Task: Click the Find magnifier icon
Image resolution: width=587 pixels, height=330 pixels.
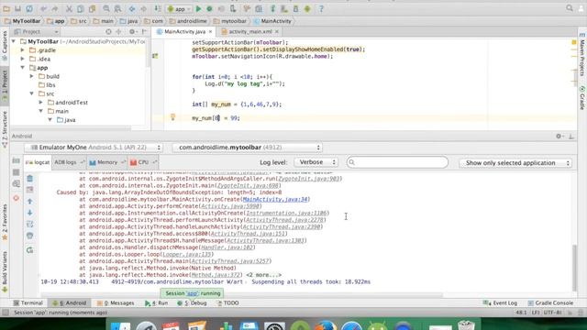Action: pyautogui.click(x=106, y=8)
